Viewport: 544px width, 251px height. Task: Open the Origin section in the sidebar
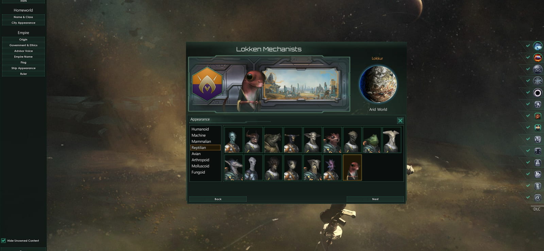pos(23,39)
